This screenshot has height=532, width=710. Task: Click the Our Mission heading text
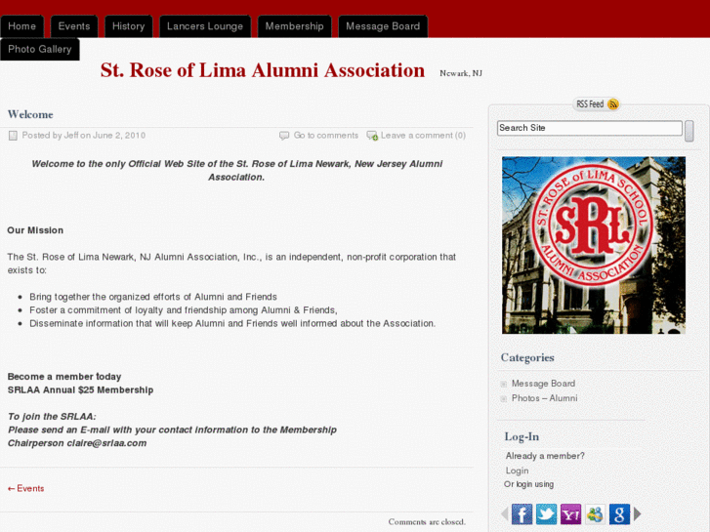tap(35, 230)
